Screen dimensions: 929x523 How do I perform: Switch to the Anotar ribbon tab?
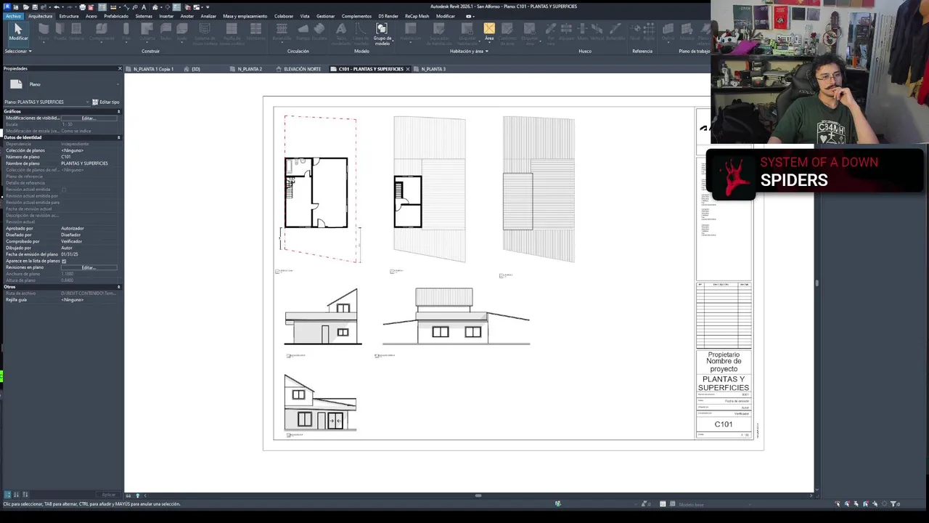coord(187,16)
